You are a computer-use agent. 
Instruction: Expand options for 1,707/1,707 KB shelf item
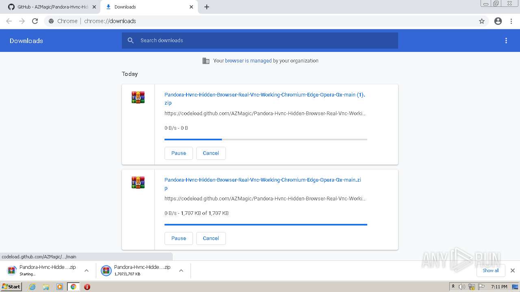pos(181,271)
